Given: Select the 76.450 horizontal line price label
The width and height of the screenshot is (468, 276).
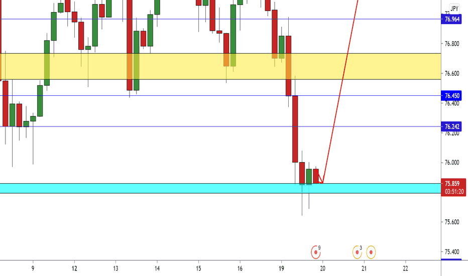Looking at the screenshot, I should [451, 96].
